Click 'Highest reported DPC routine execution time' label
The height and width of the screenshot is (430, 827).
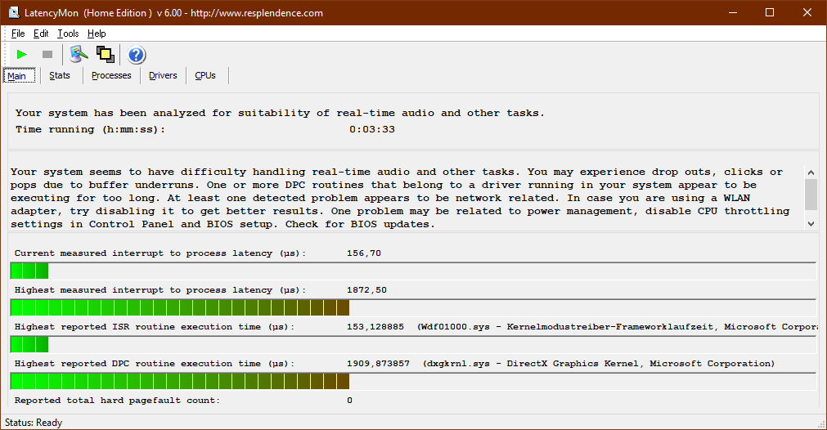[154, 364]
